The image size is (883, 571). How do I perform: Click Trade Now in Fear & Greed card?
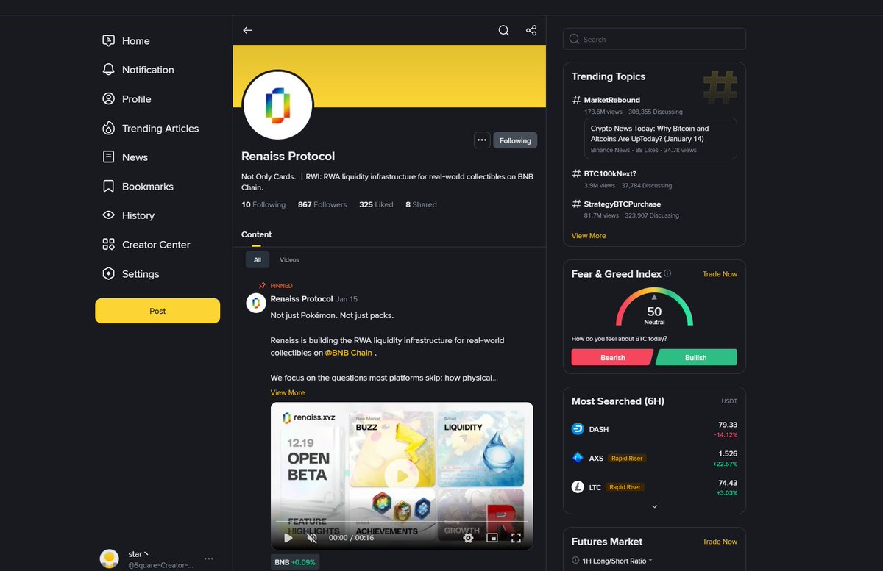pos(720,274)
